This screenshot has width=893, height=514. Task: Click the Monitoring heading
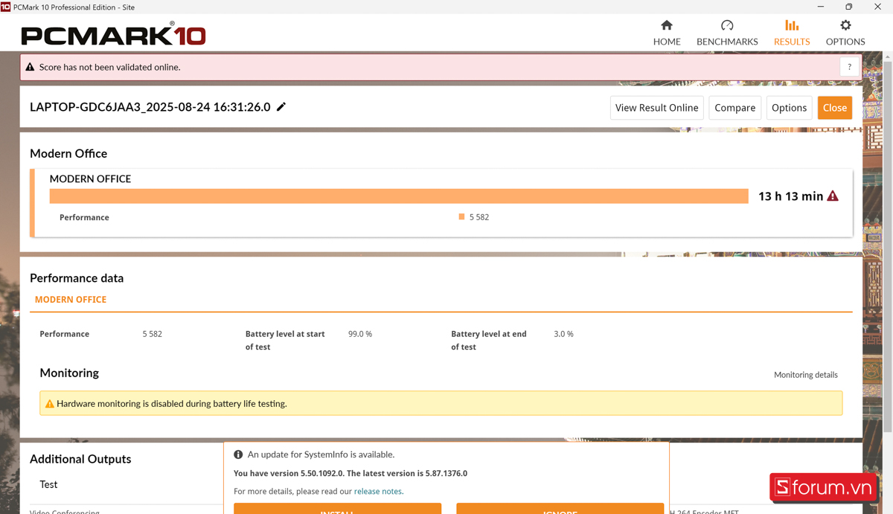point(69,373)
